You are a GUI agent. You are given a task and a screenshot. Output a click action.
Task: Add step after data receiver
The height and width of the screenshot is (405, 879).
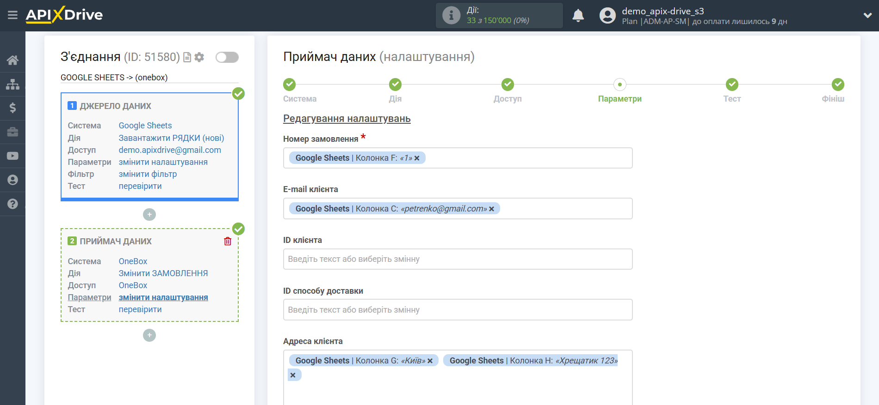coord(149,335)
